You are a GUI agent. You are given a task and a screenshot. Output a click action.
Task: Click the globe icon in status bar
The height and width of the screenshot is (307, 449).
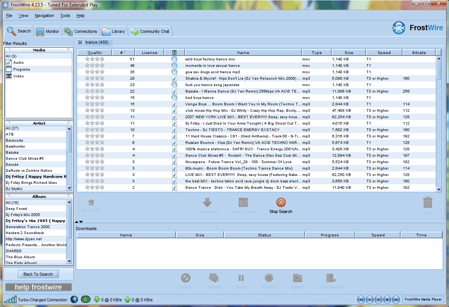[74, 299]
